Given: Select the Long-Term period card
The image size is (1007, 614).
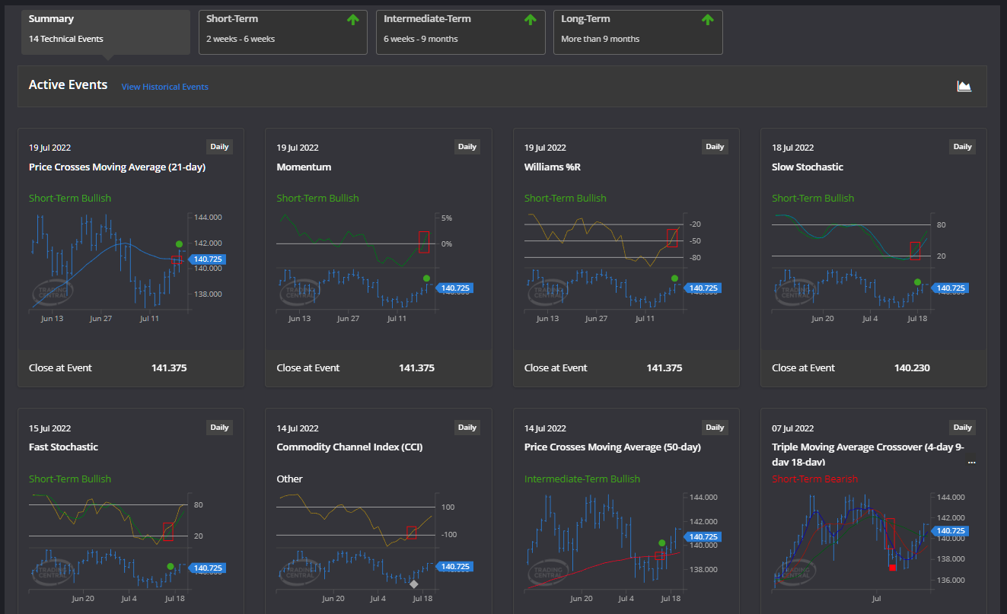Looking at the screenshot, I should [638, 32].
